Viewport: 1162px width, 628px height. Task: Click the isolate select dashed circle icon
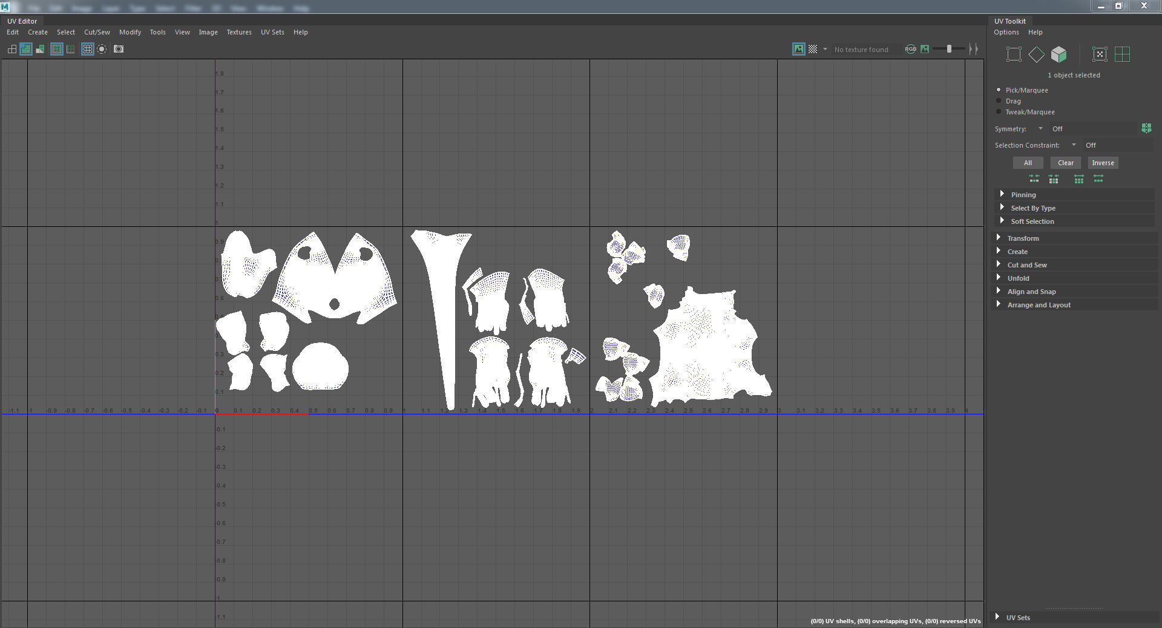(x=102, y=49)
